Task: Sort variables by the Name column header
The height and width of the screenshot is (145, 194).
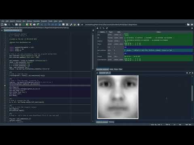Action: [102, 32]
